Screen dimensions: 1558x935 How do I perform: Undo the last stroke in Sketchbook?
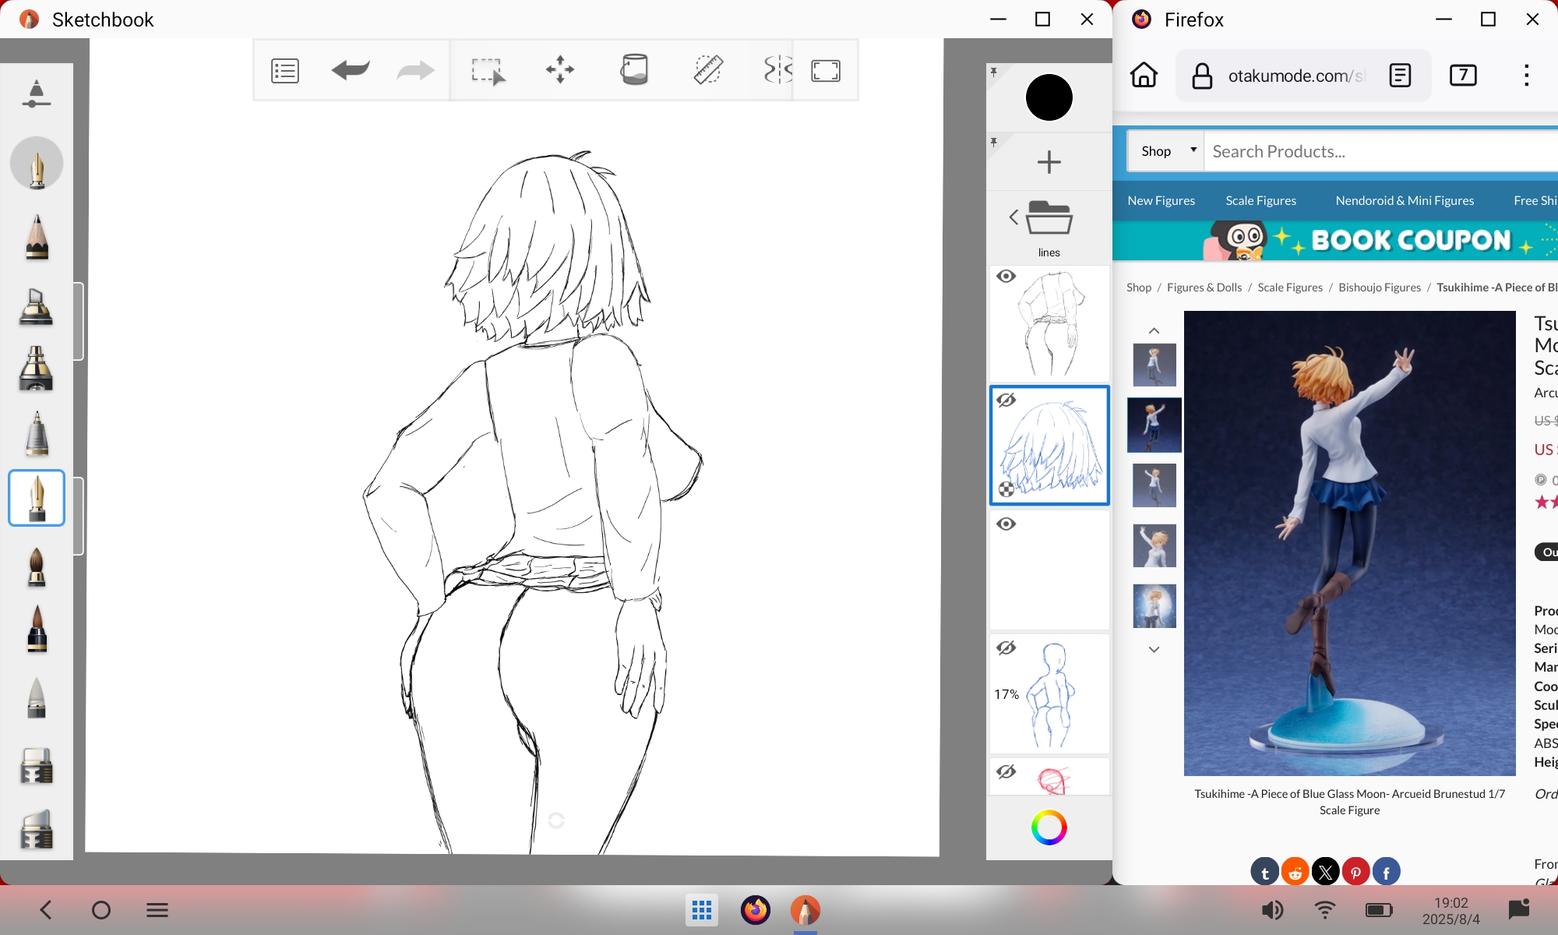coord(351,71)
